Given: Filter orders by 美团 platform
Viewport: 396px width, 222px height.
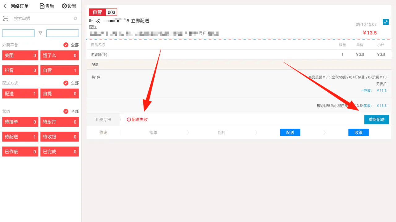Looking at the screenshot, I should (20, 55).
